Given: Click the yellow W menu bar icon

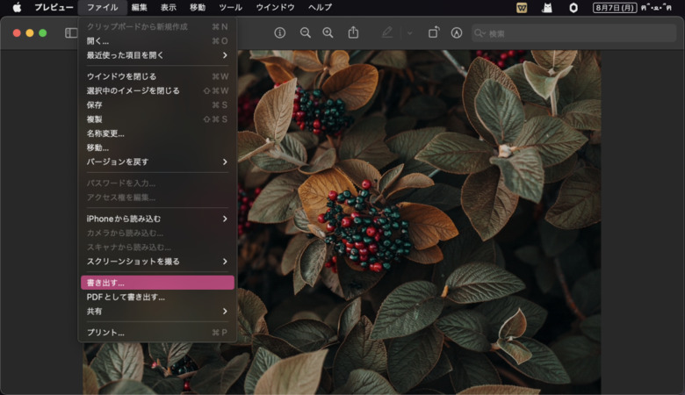Looking at the screenshot, I should [x=522, y=7].
